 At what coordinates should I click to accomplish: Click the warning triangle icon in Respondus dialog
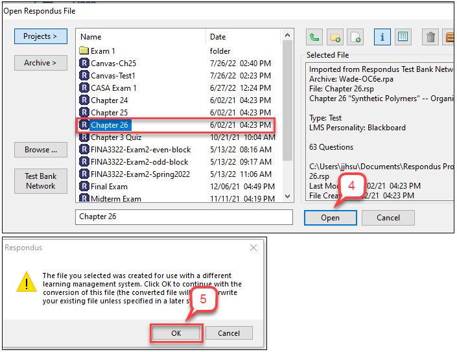click(27, 282)
